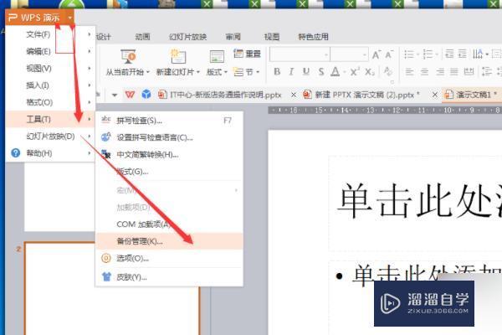Click the 从当前开始 slideshow icon
This screenshot has width=502, height=335.
[128, 57]
